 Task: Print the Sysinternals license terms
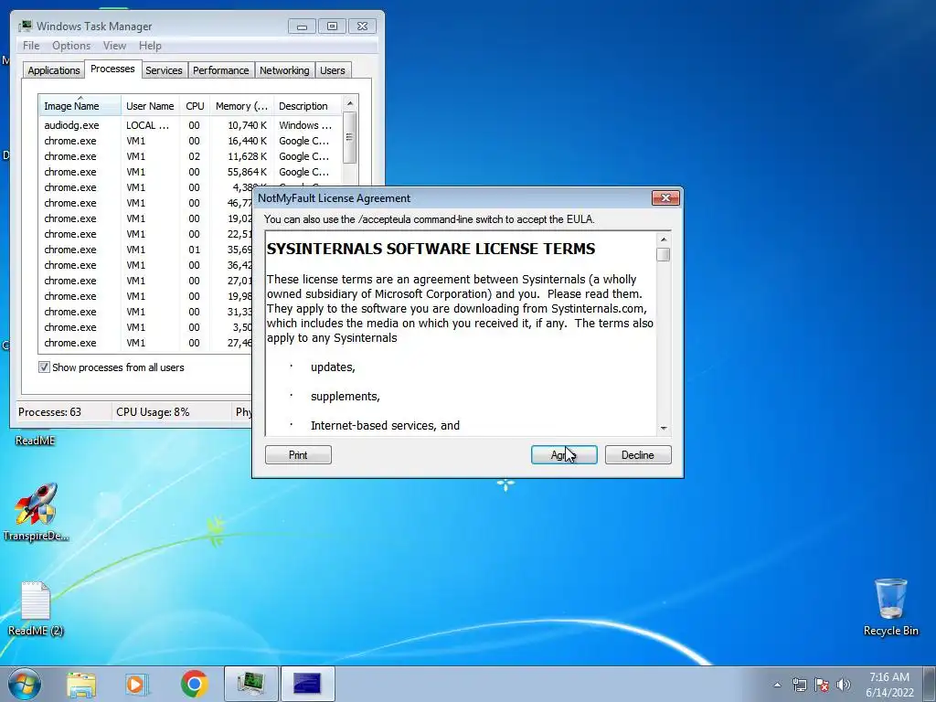298,455
